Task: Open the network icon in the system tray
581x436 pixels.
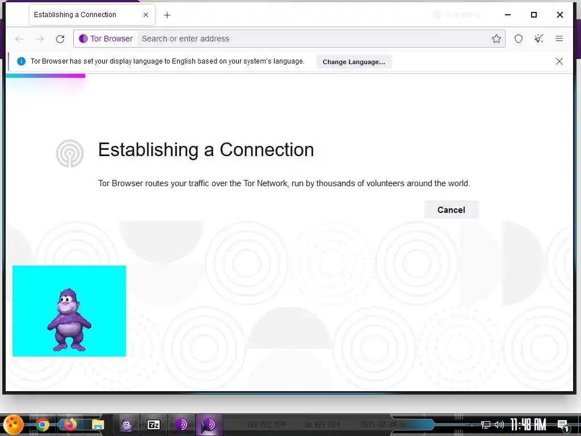Action: click(x=486, y=425)
